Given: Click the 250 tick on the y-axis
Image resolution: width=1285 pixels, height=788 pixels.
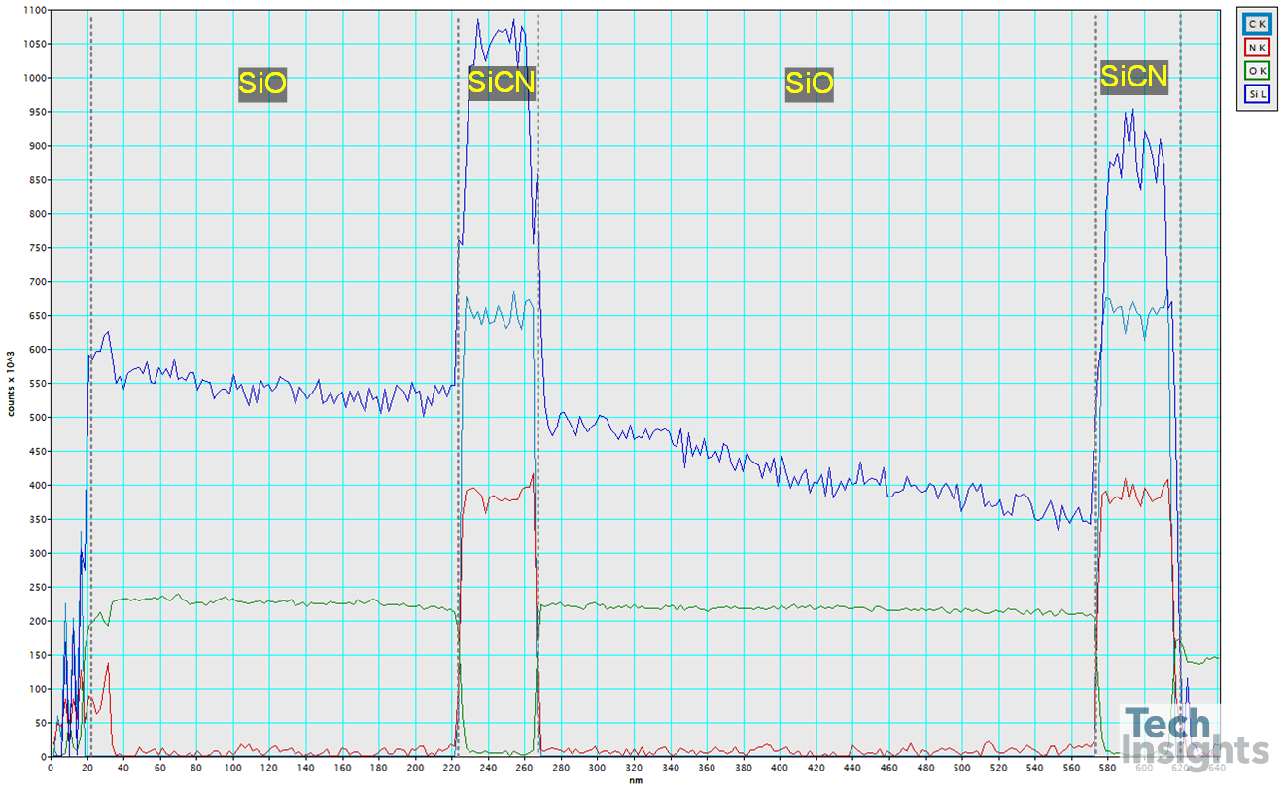Looking at the screenshot, I should (36, 587).
